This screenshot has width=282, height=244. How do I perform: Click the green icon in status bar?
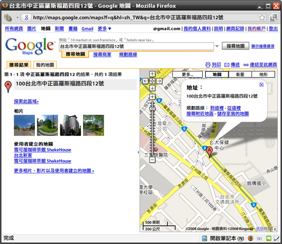pyautogui.click(x=269, y=238)
